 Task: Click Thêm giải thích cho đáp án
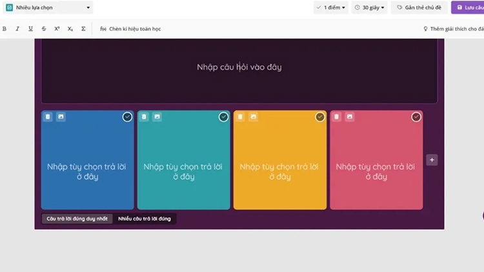coord(454,28)
